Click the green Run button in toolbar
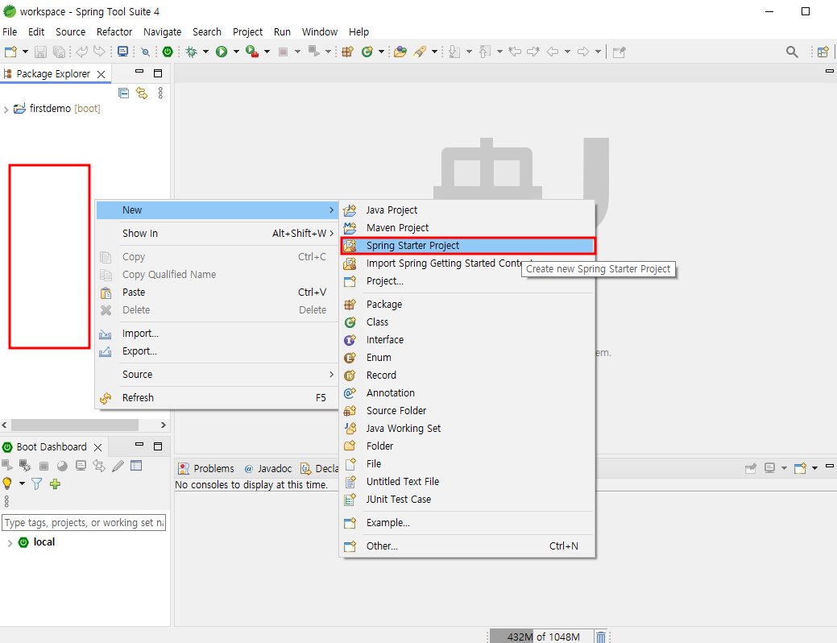The image size is (837, 643). 222,52
